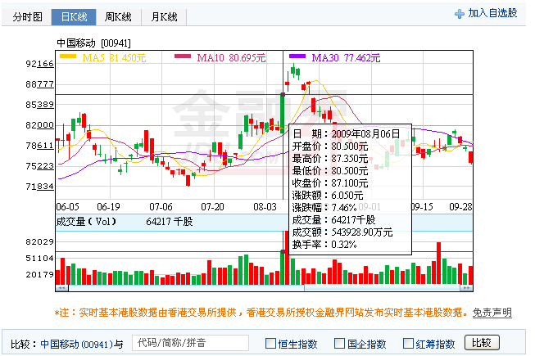Click the 09-28 date axis label
This screenshot has height=356, width=535.
pos(460,207)
